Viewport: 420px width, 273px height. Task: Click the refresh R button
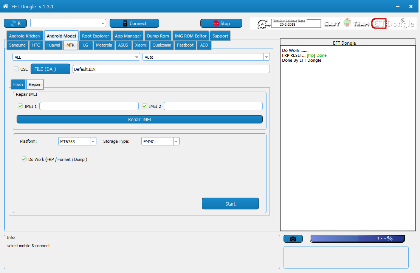coord(15,23)
